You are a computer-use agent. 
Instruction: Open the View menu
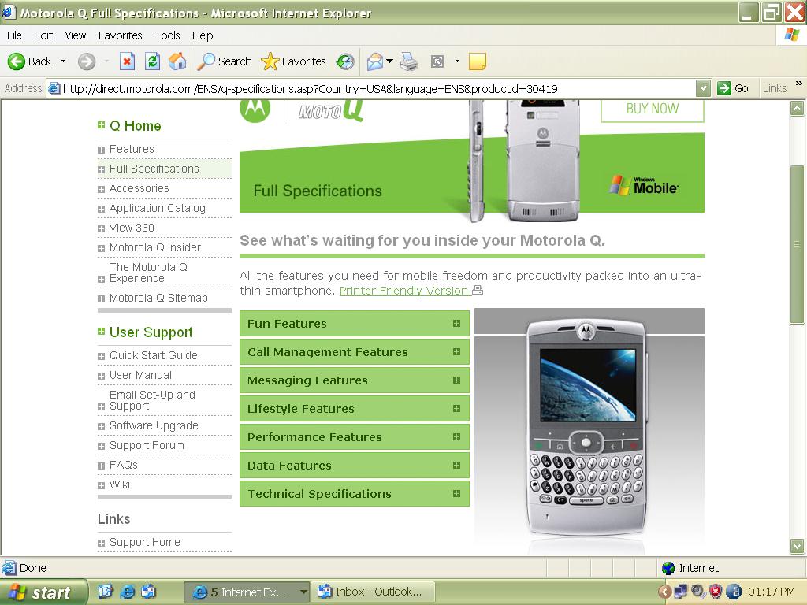click(x=75, y=35)
